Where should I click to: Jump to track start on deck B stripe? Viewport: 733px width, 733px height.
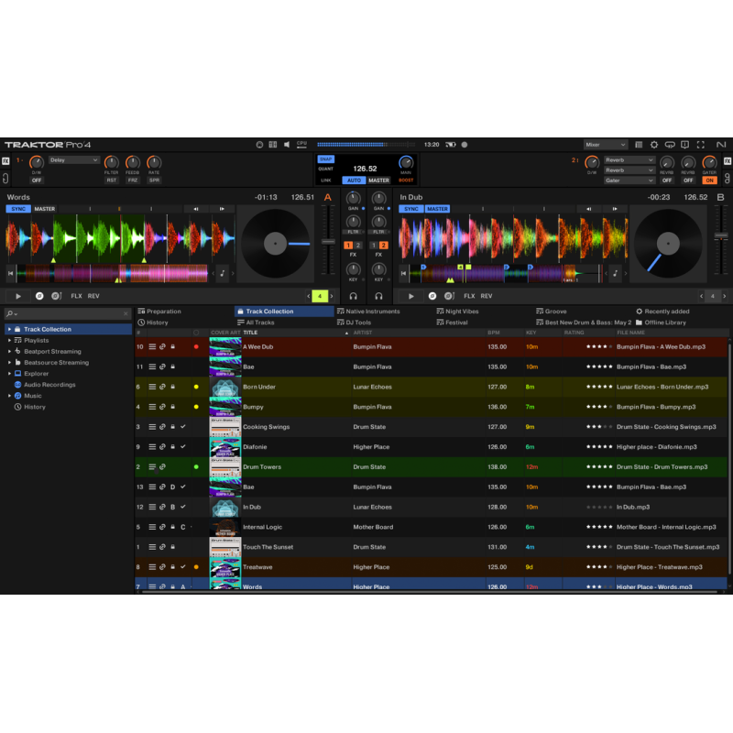click(x=403, y=273)
